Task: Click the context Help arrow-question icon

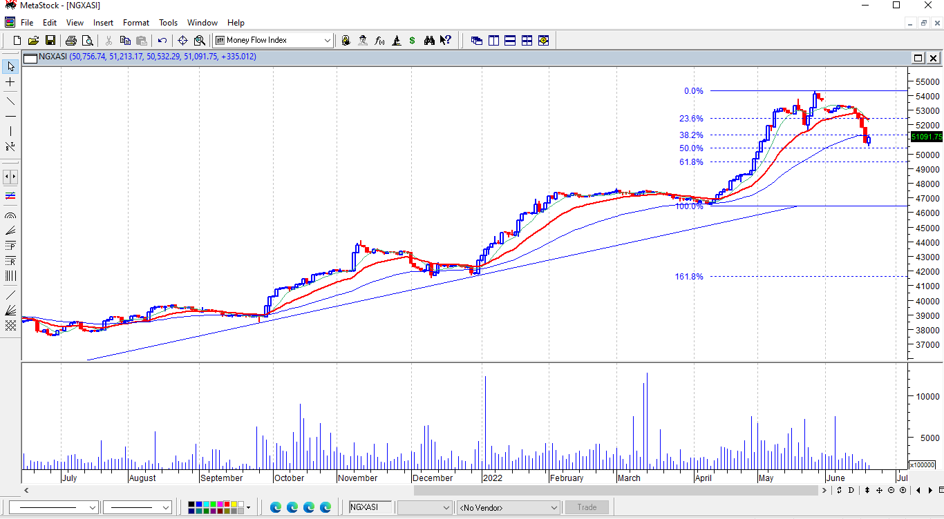Action: tap(446, 41)
